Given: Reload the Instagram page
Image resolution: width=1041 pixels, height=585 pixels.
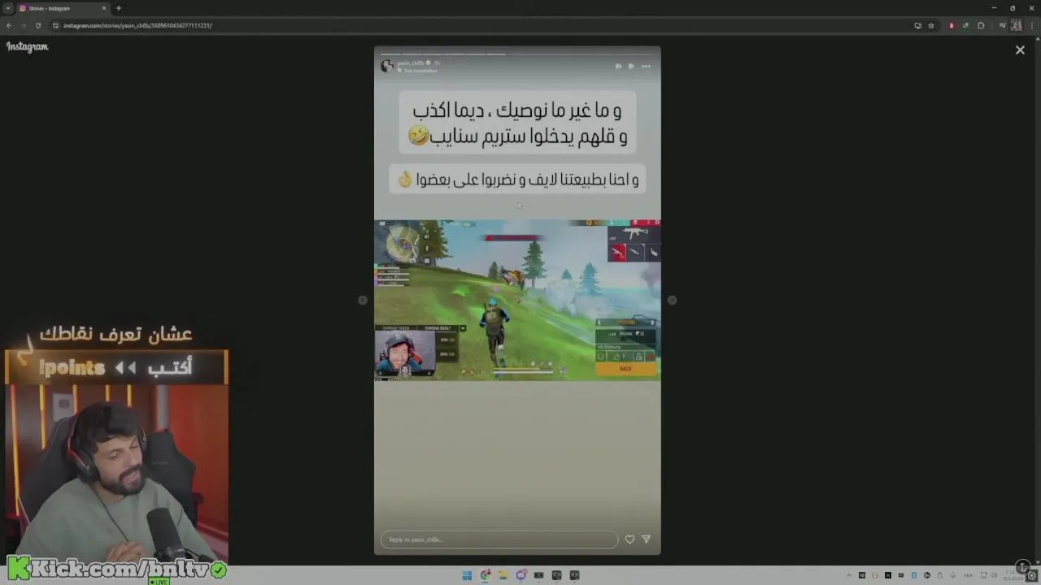Looking at the screenshot, I should click(37, 25).
